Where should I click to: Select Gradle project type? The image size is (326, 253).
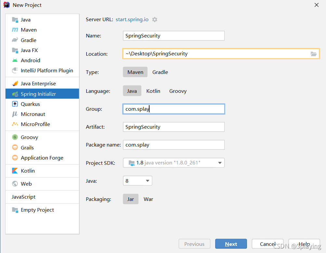[x=160, y=72]
